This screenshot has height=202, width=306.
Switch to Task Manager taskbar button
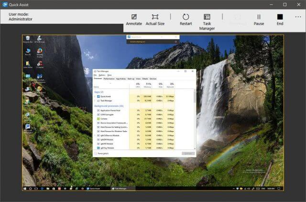coord(123,189)
